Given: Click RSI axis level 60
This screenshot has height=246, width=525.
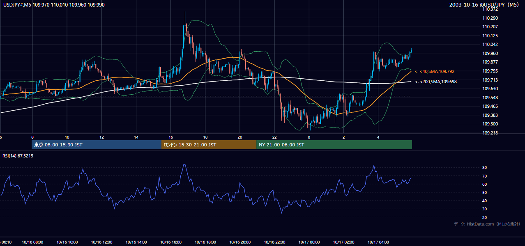Looking at the screenshot, I should pos(485,184).
